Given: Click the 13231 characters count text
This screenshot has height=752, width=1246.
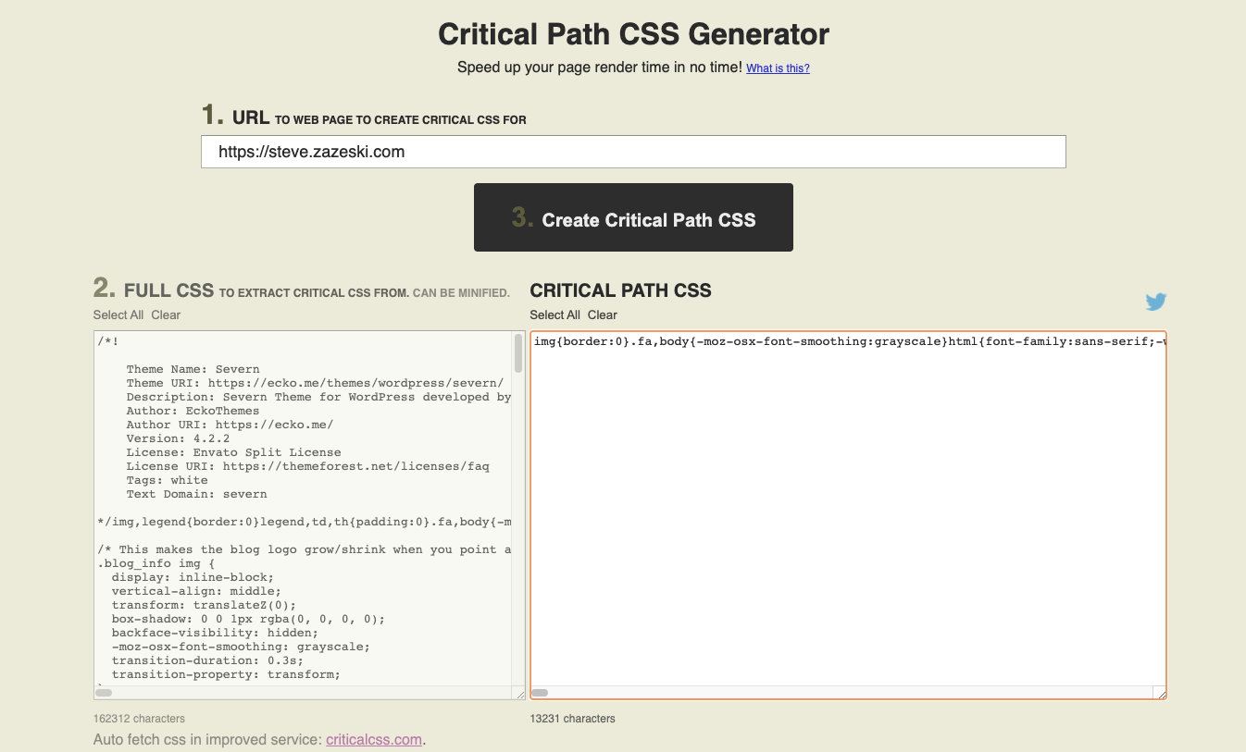Looking at the screenshot, I should coord(572,719).
